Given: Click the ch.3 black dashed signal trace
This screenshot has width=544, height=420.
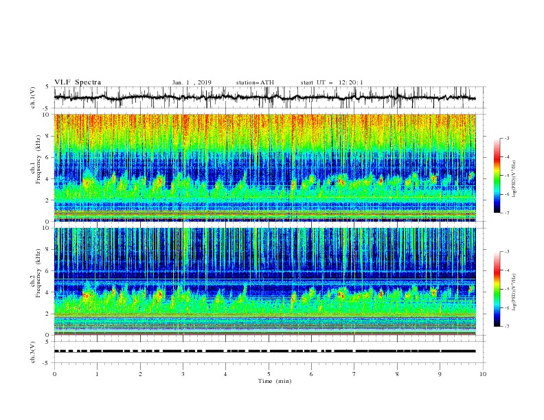Looking at the screenshot, I should click(264, 351).
